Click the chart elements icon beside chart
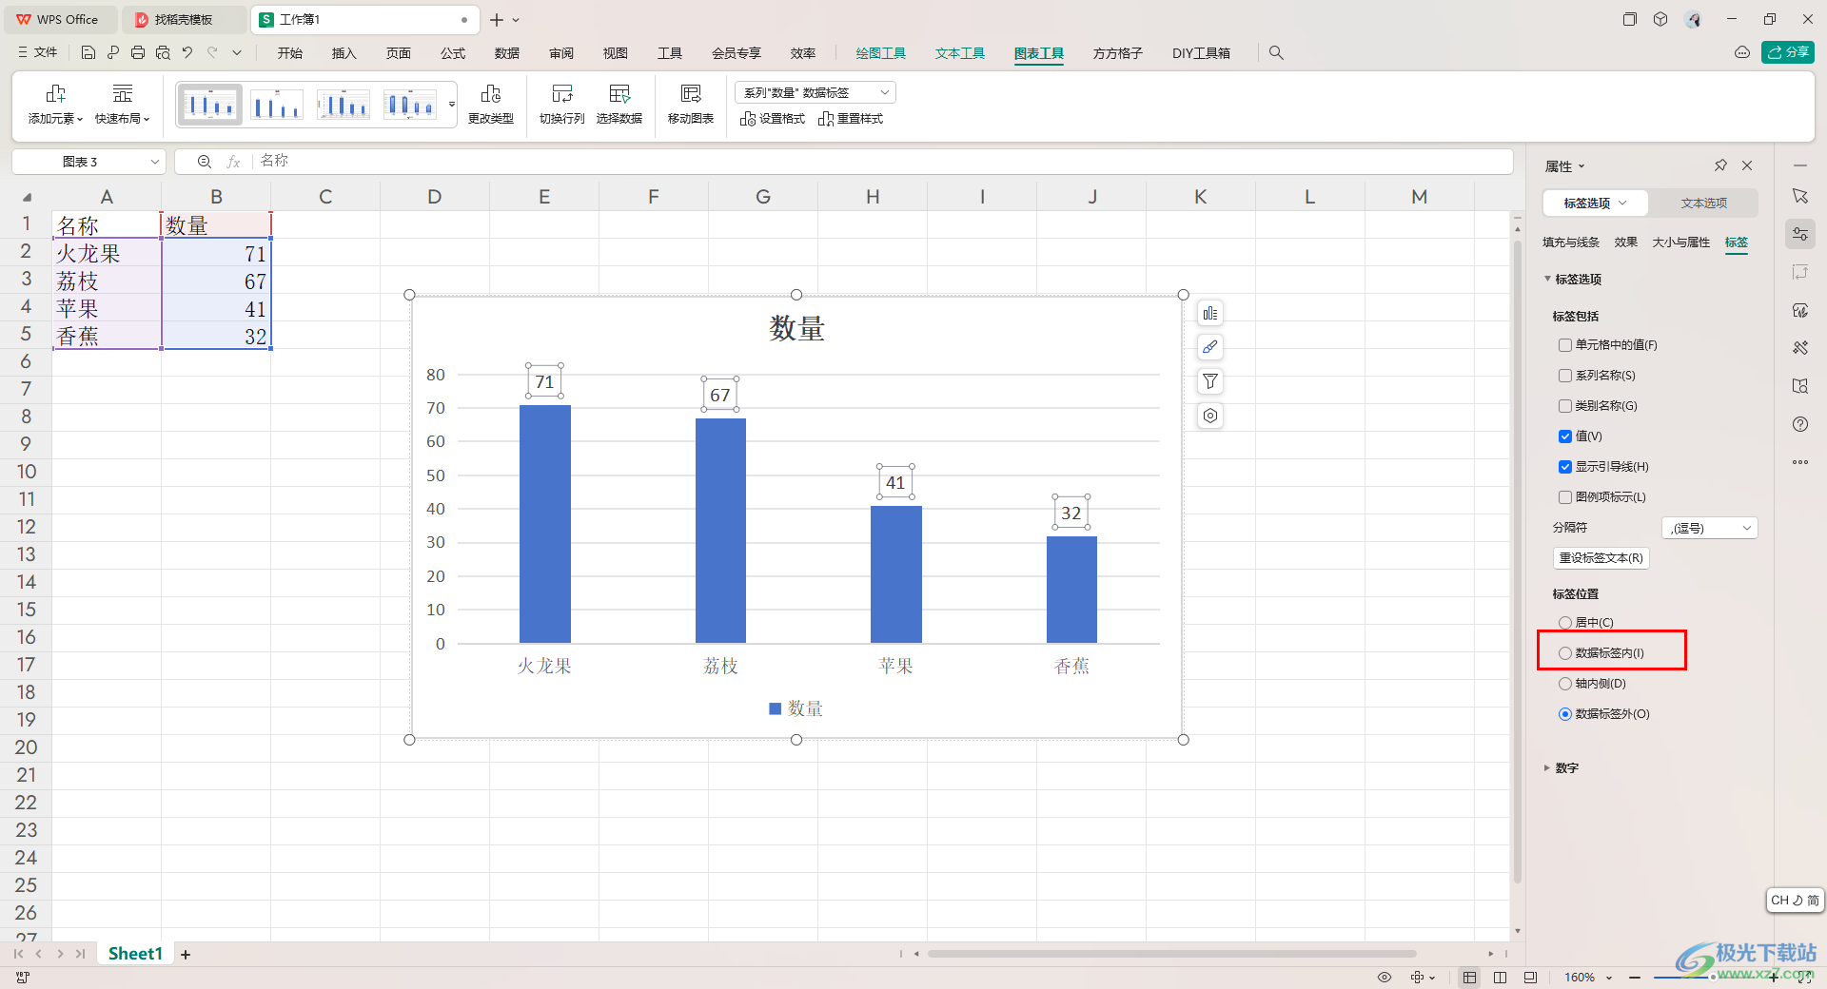 click(1210, 314)
